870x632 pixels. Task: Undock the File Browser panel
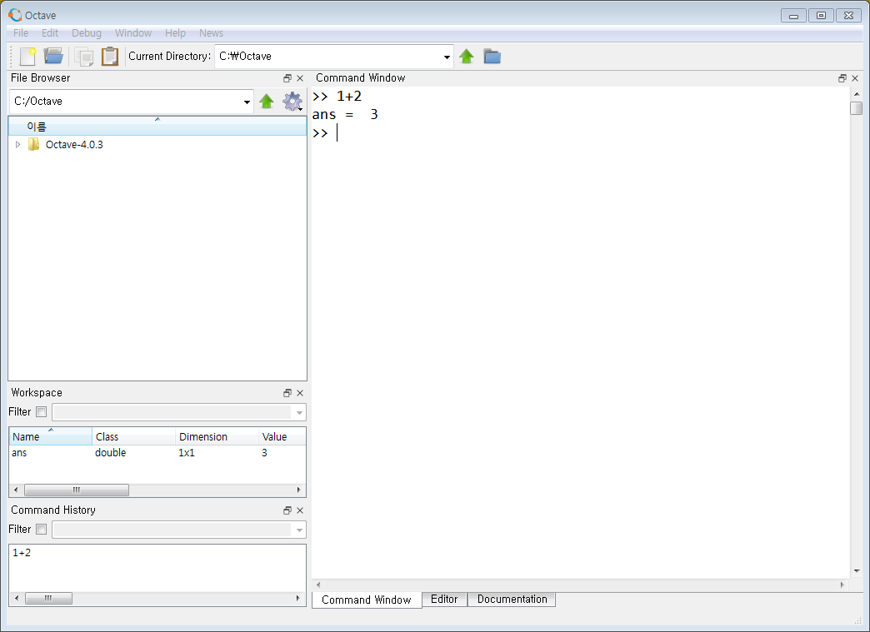click(x=287, y=78)
